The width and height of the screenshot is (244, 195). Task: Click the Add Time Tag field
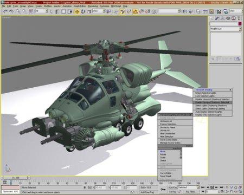[x=147, y=192]
